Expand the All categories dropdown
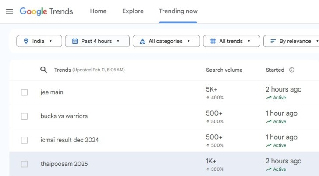 point(166,41)
